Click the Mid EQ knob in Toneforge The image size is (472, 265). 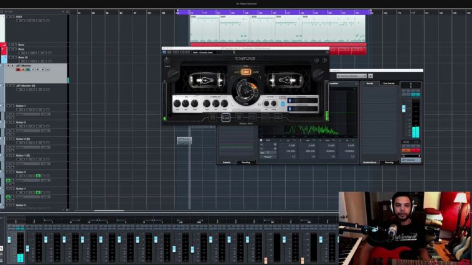coord(186,104)
